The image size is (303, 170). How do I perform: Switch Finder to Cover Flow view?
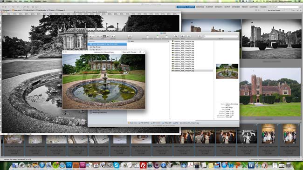pyautogui.click(x=108, y=36)
